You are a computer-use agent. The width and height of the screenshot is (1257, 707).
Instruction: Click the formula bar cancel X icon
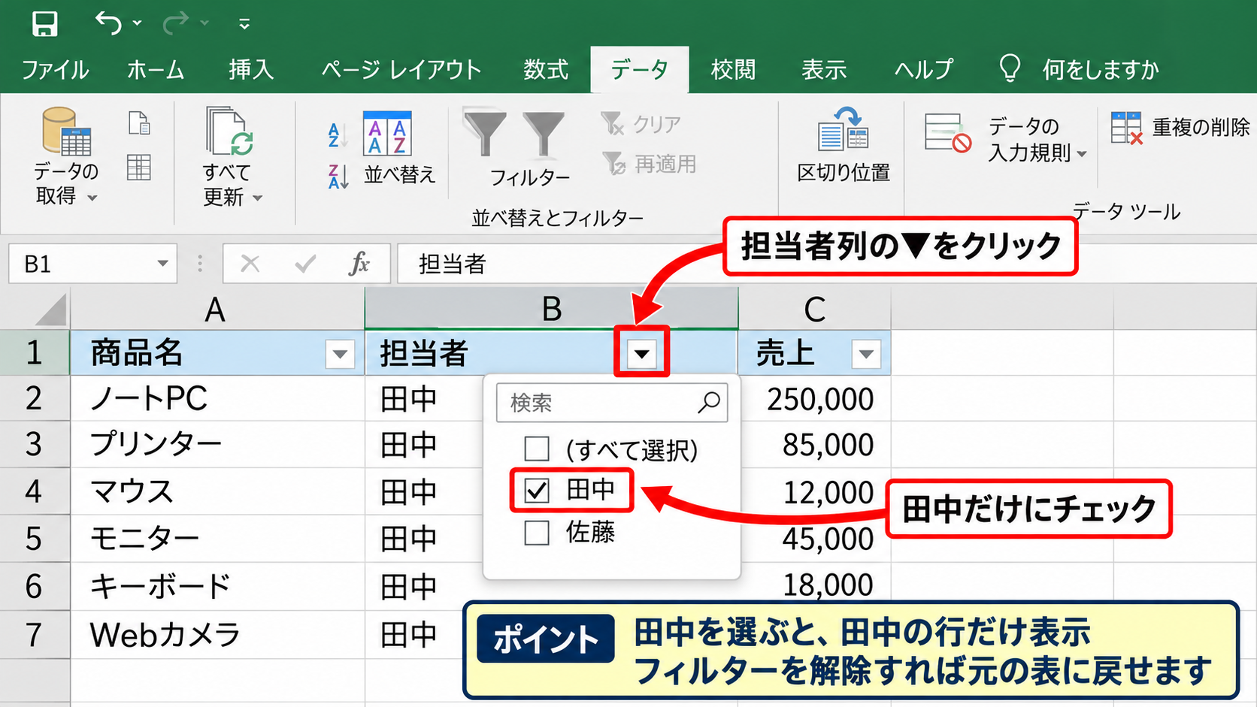coord(250,264)
